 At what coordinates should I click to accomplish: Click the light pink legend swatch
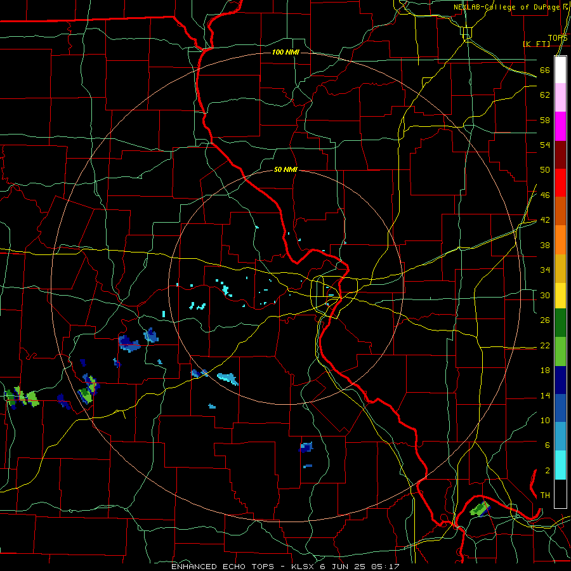(x=560, y=98)
